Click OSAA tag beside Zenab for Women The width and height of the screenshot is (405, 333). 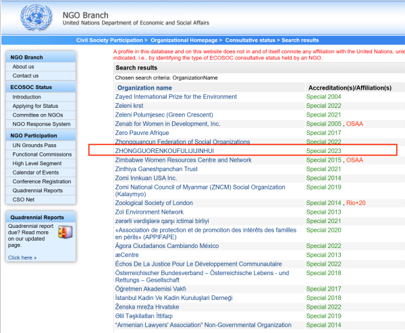coord(354,124)
